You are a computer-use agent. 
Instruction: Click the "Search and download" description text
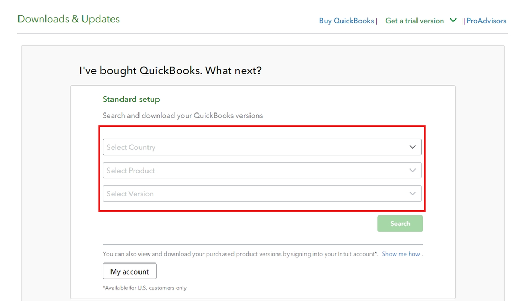pos(182,115)
